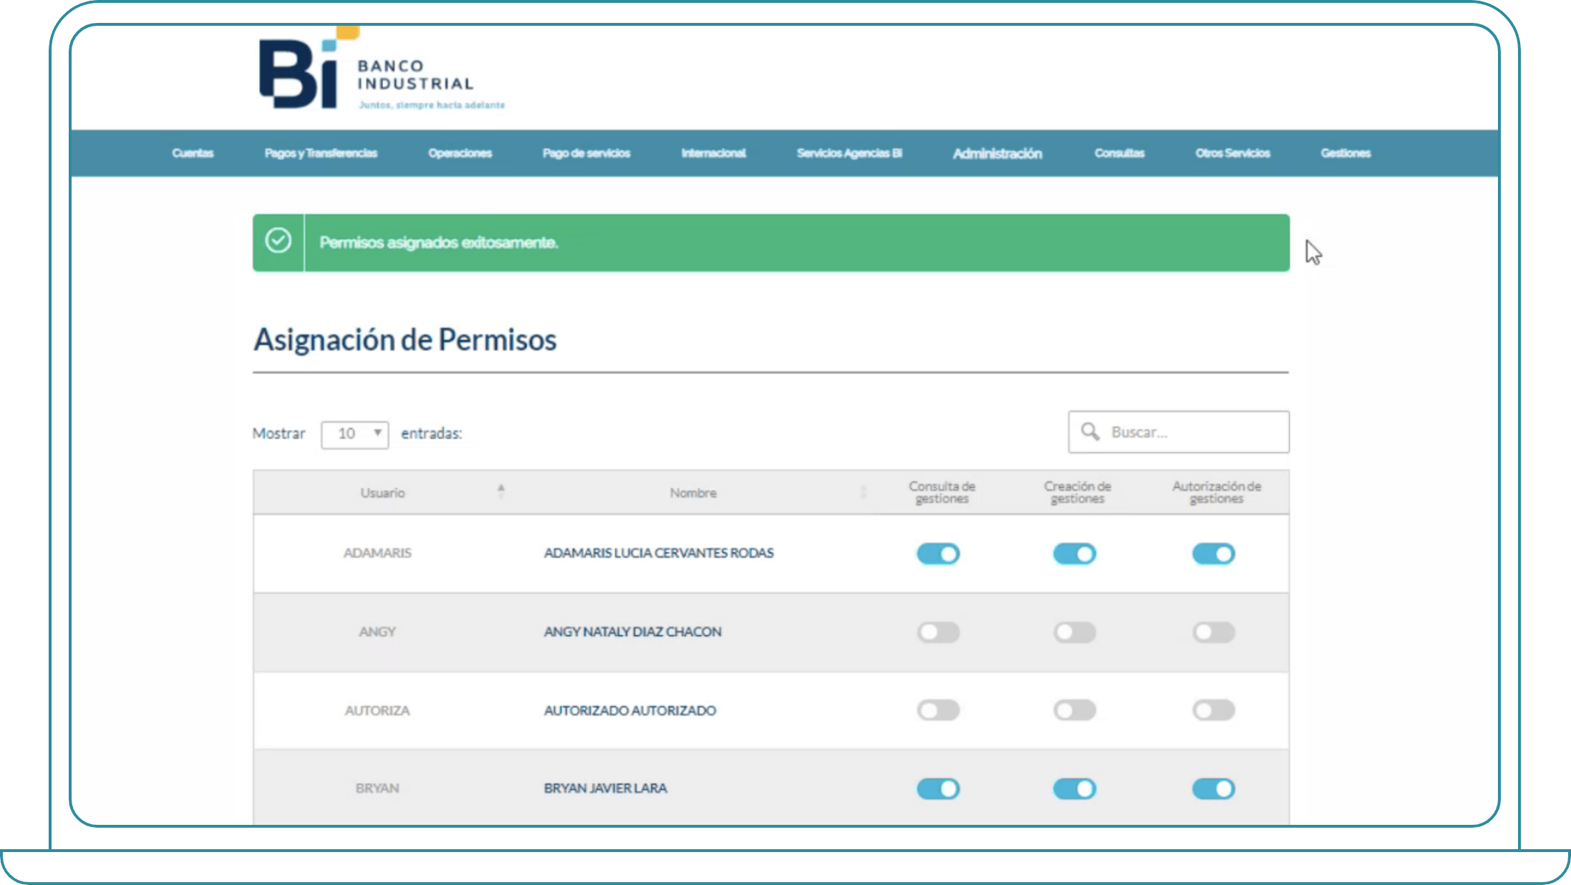Image resolution: width=1571 pixels, height=885 pixels.
Task: Click the Asignación de Permisos heading
Action: point(405,340)
